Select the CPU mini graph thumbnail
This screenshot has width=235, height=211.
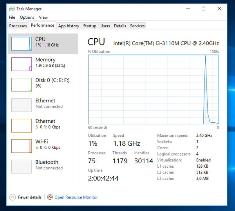22,44
